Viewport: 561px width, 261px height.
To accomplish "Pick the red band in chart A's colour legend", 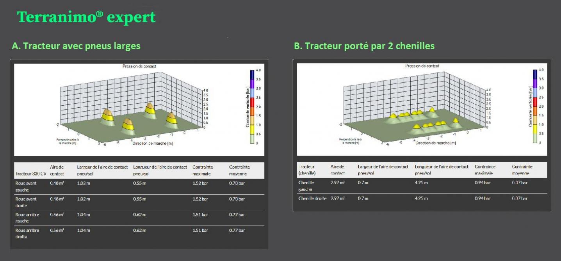I will coord(252,102).
